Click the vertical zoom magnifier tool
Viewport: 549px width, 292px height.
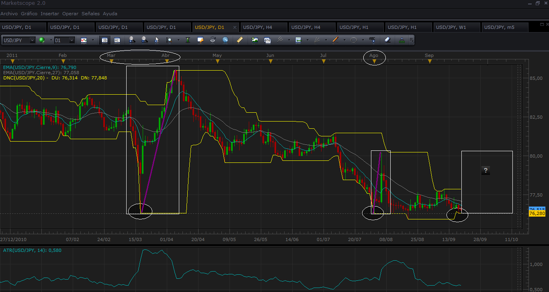169,40
